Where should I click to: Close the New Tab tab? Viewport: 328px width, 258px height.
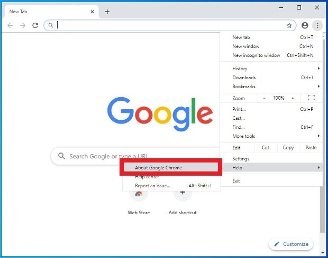tap(92, 12)
